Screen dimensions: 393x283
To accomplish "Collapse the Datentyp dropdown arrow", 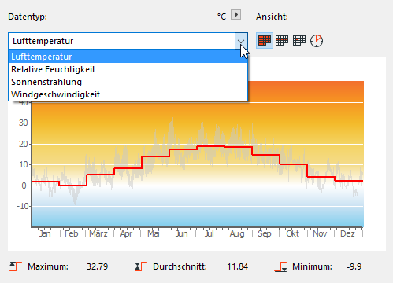I will pyautogui.click(x=241, y=41).
